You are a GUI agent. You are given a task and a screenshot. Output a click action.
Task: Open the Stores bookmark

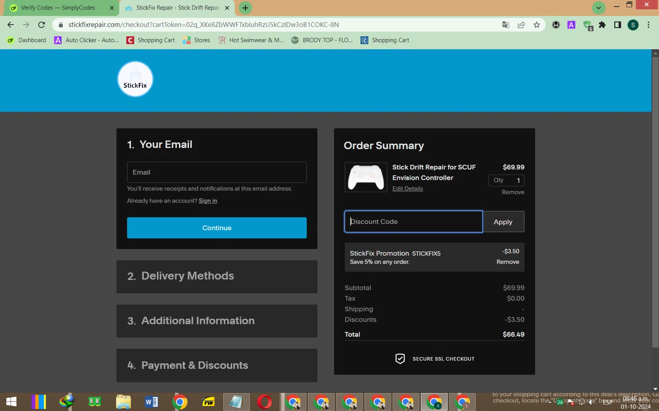(196, 40)
